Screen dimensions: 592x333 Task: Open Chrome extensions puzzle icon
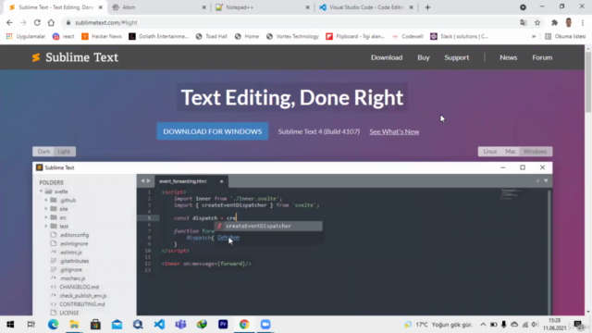554,22
